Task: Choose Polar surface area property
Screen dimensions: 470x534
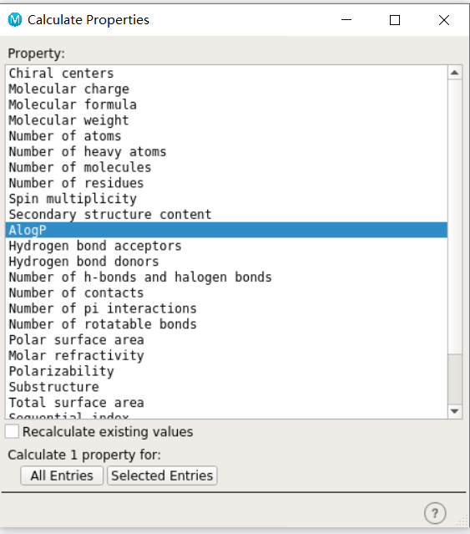Action: tap(226, 339)
